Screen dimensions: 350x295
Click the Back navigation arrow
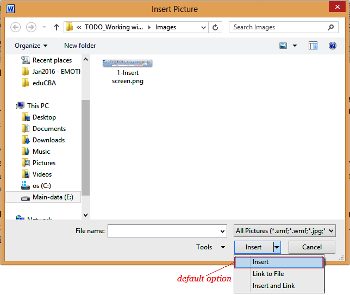click(15, 27)
